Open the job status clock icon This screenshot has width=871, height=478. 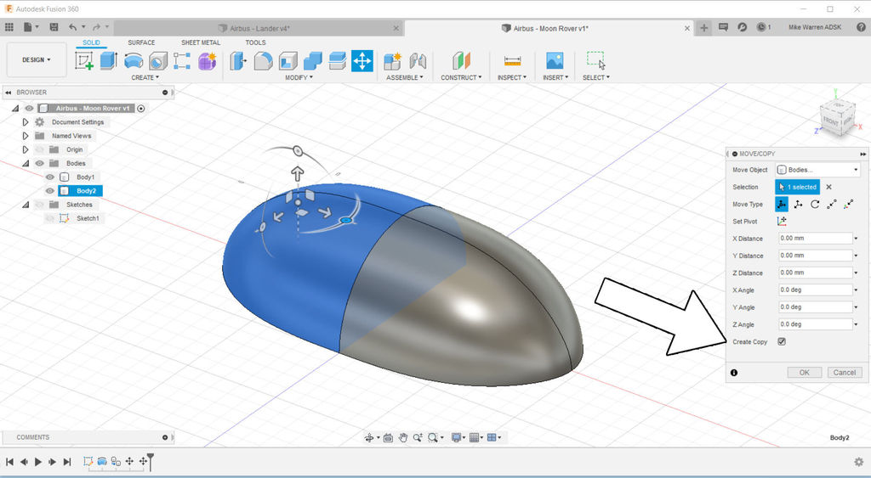(761, 27)
